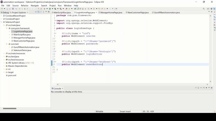Maximize the Console view
216x121 pixels.
tap(212, 88)
